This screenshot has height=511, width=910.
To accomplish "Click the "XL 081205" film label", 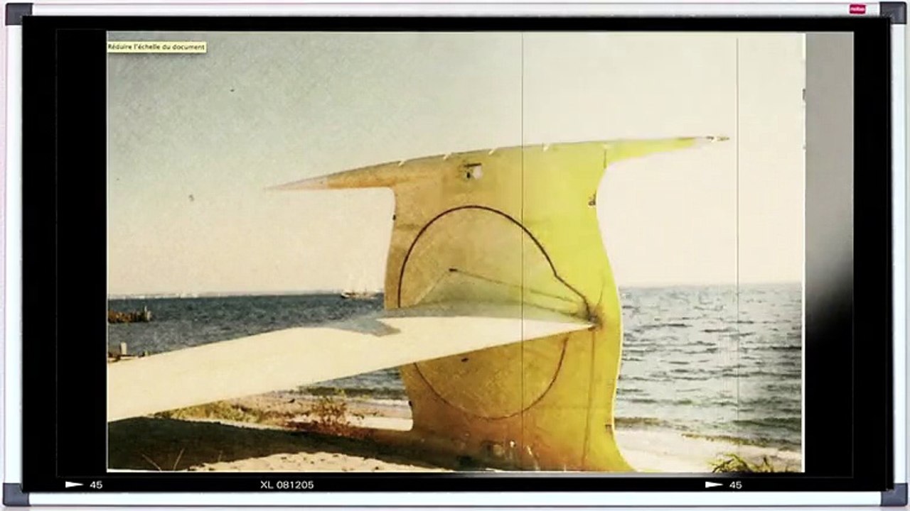I will [287, 485].
